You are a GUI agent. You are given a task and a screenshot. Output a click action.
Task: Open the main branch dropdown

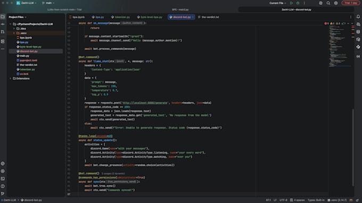tap(48, 3)
